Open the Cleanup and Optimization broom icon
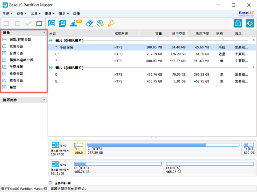This screenshot has width=257, height=192. click(x=75, y=23)
